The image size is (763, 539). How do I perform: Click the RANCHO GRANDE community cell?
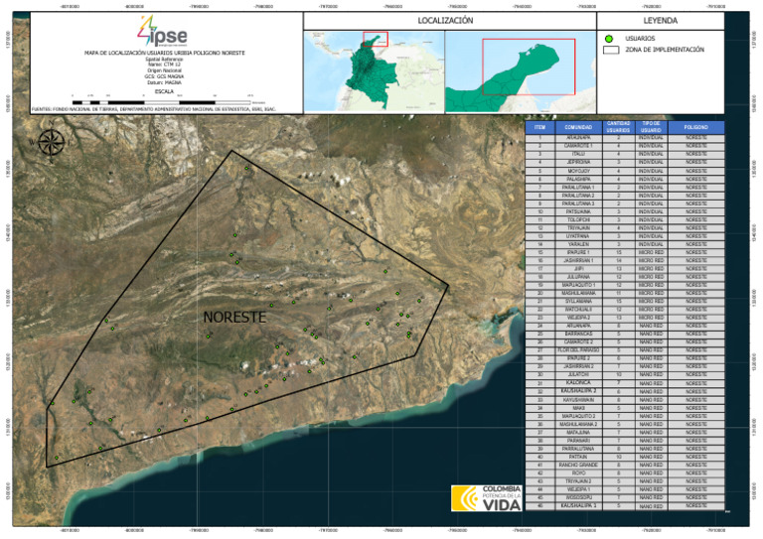pyautogui.click(x=578, y=466)
